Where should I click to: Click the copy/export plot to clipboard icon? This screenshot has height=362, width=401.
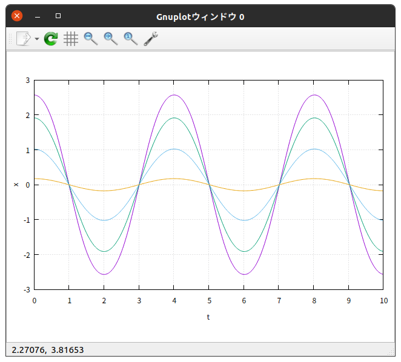point(24,39)
